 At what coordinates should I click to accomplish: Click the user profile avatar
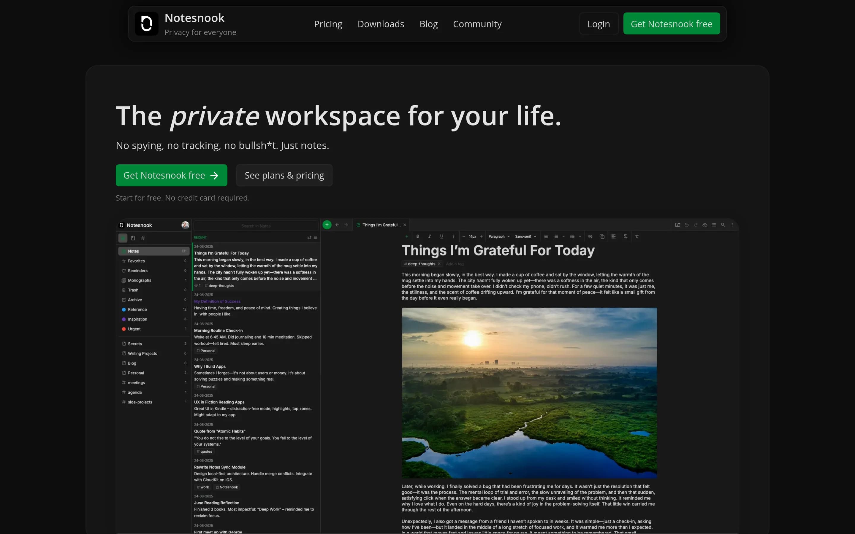[185, 225]
